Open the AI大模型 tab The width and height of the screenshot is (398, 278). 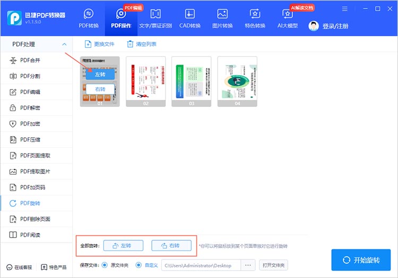[287, 18]
